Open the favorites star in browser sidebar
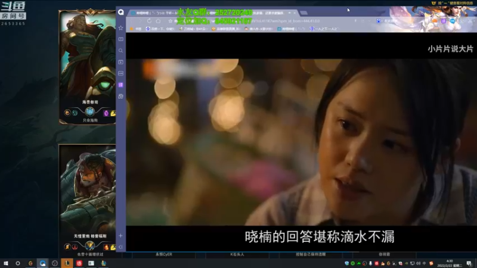This screenshot has width=477, height=268. [x=121, y=27]
